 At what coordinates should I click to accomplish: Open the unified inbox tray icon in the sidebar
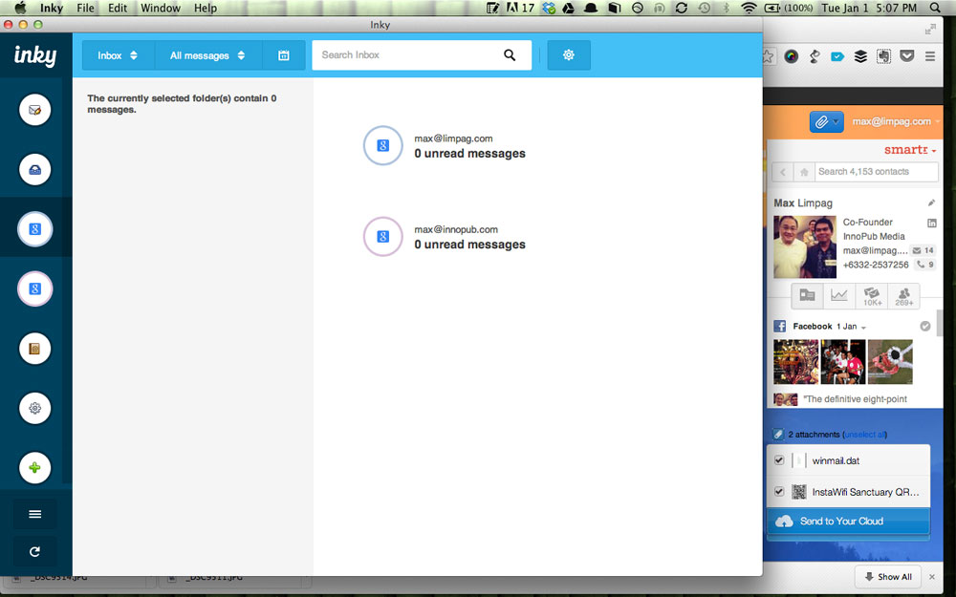34,169
